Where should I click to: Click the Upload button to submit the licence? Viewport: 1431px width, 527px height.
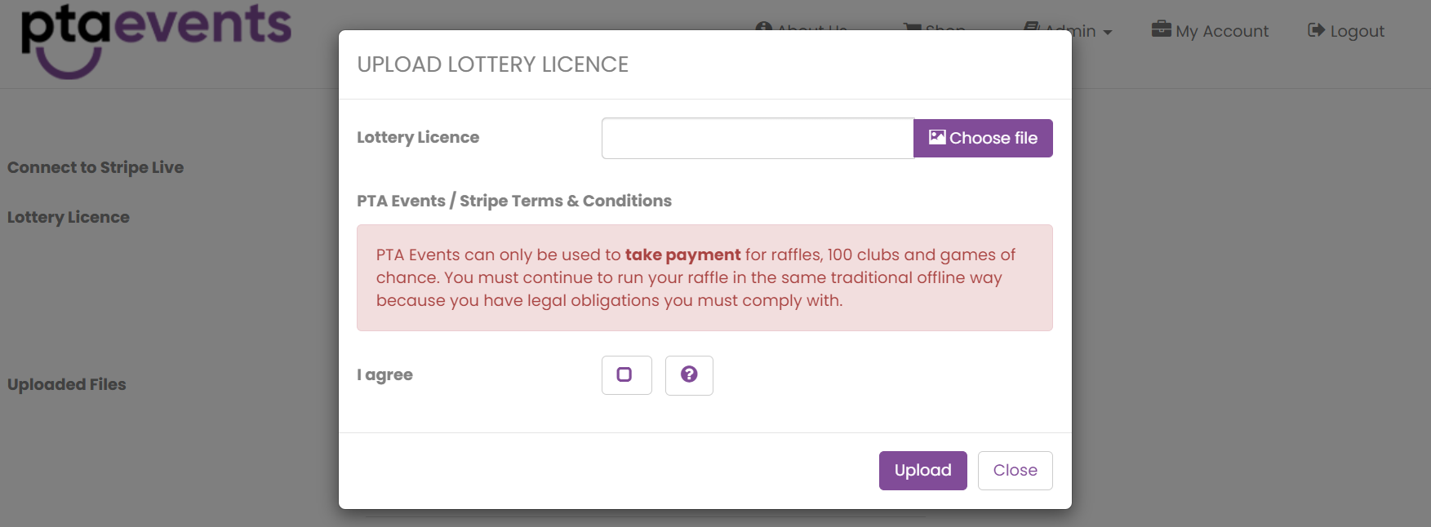tap(922, 470)
